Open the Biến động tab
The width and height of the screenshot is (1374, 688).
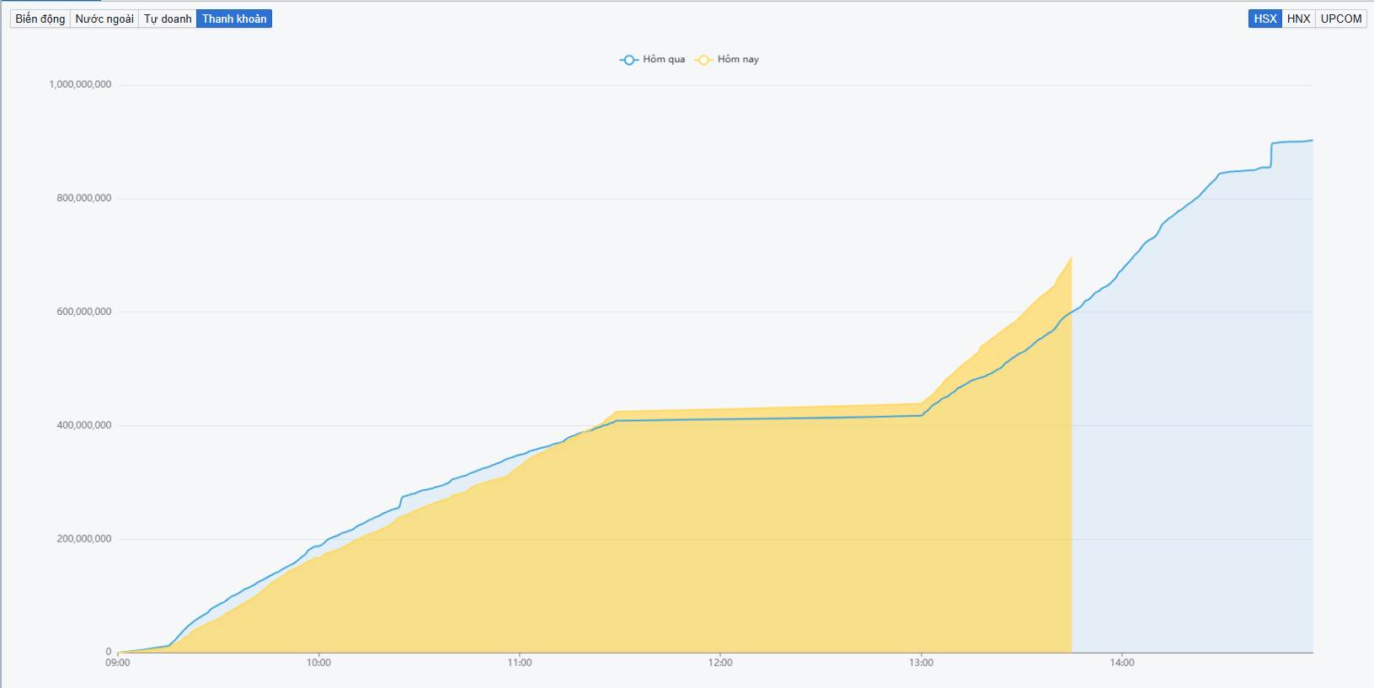pos(40,19)
